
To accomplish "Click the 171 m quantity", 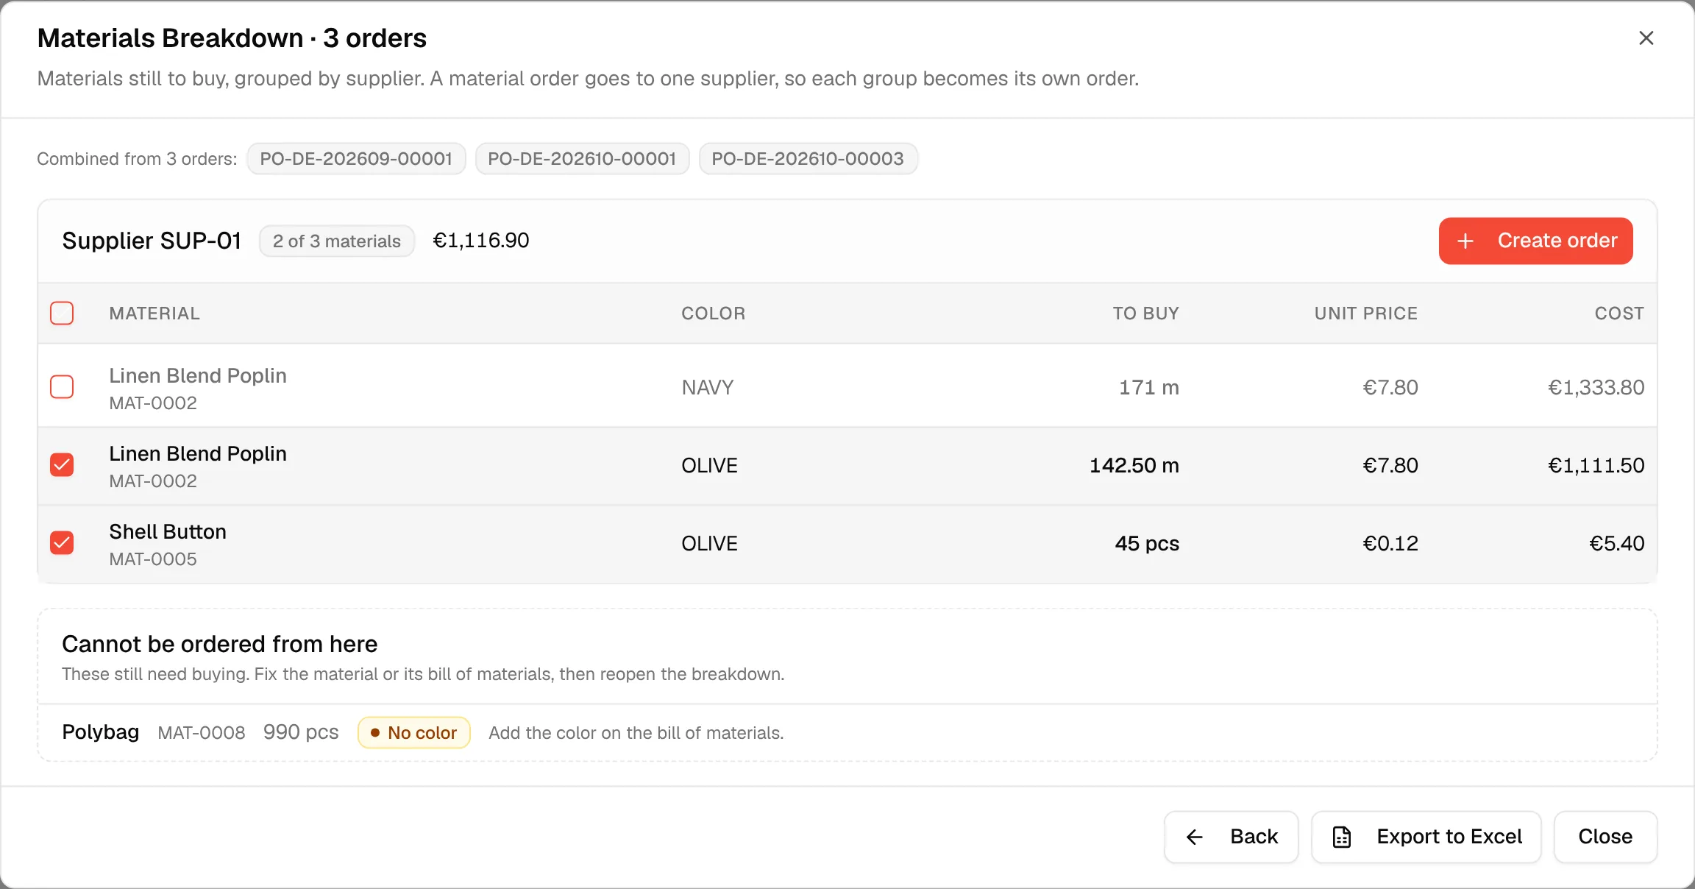I will pyautogui.click(x=1149, y=387).
